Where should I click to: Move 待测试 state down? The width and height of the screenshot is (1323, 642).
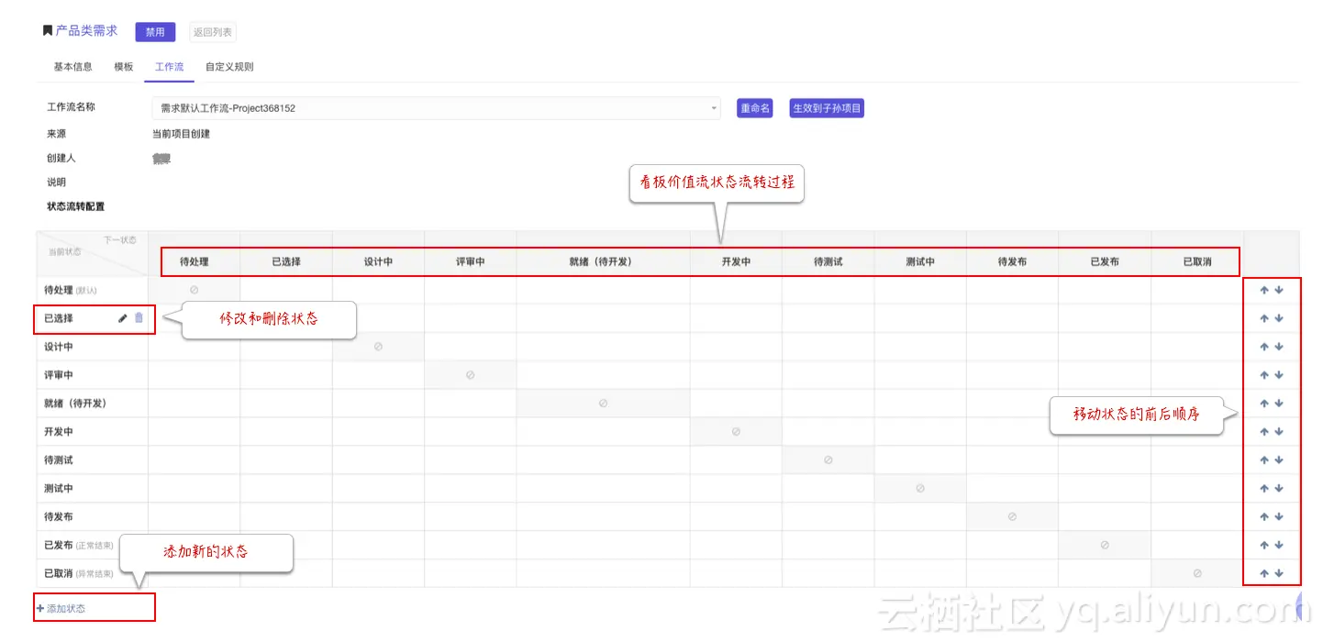point(1279,460)
